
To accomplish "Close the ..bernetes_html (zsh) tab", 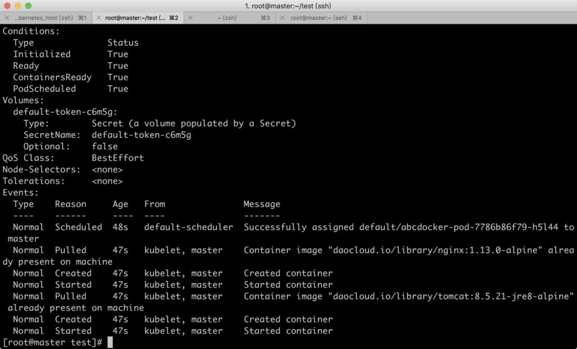I will point(7,17).
